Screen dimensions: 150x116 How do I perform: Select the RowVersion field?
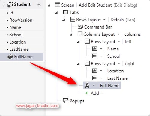(22, 20)
